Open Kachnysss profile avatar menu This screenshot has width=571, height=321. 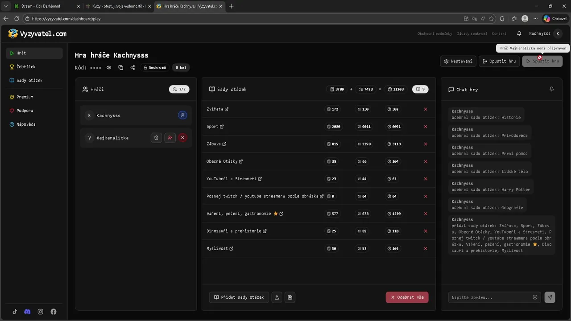pyautogui.click(x=558, y=33)
